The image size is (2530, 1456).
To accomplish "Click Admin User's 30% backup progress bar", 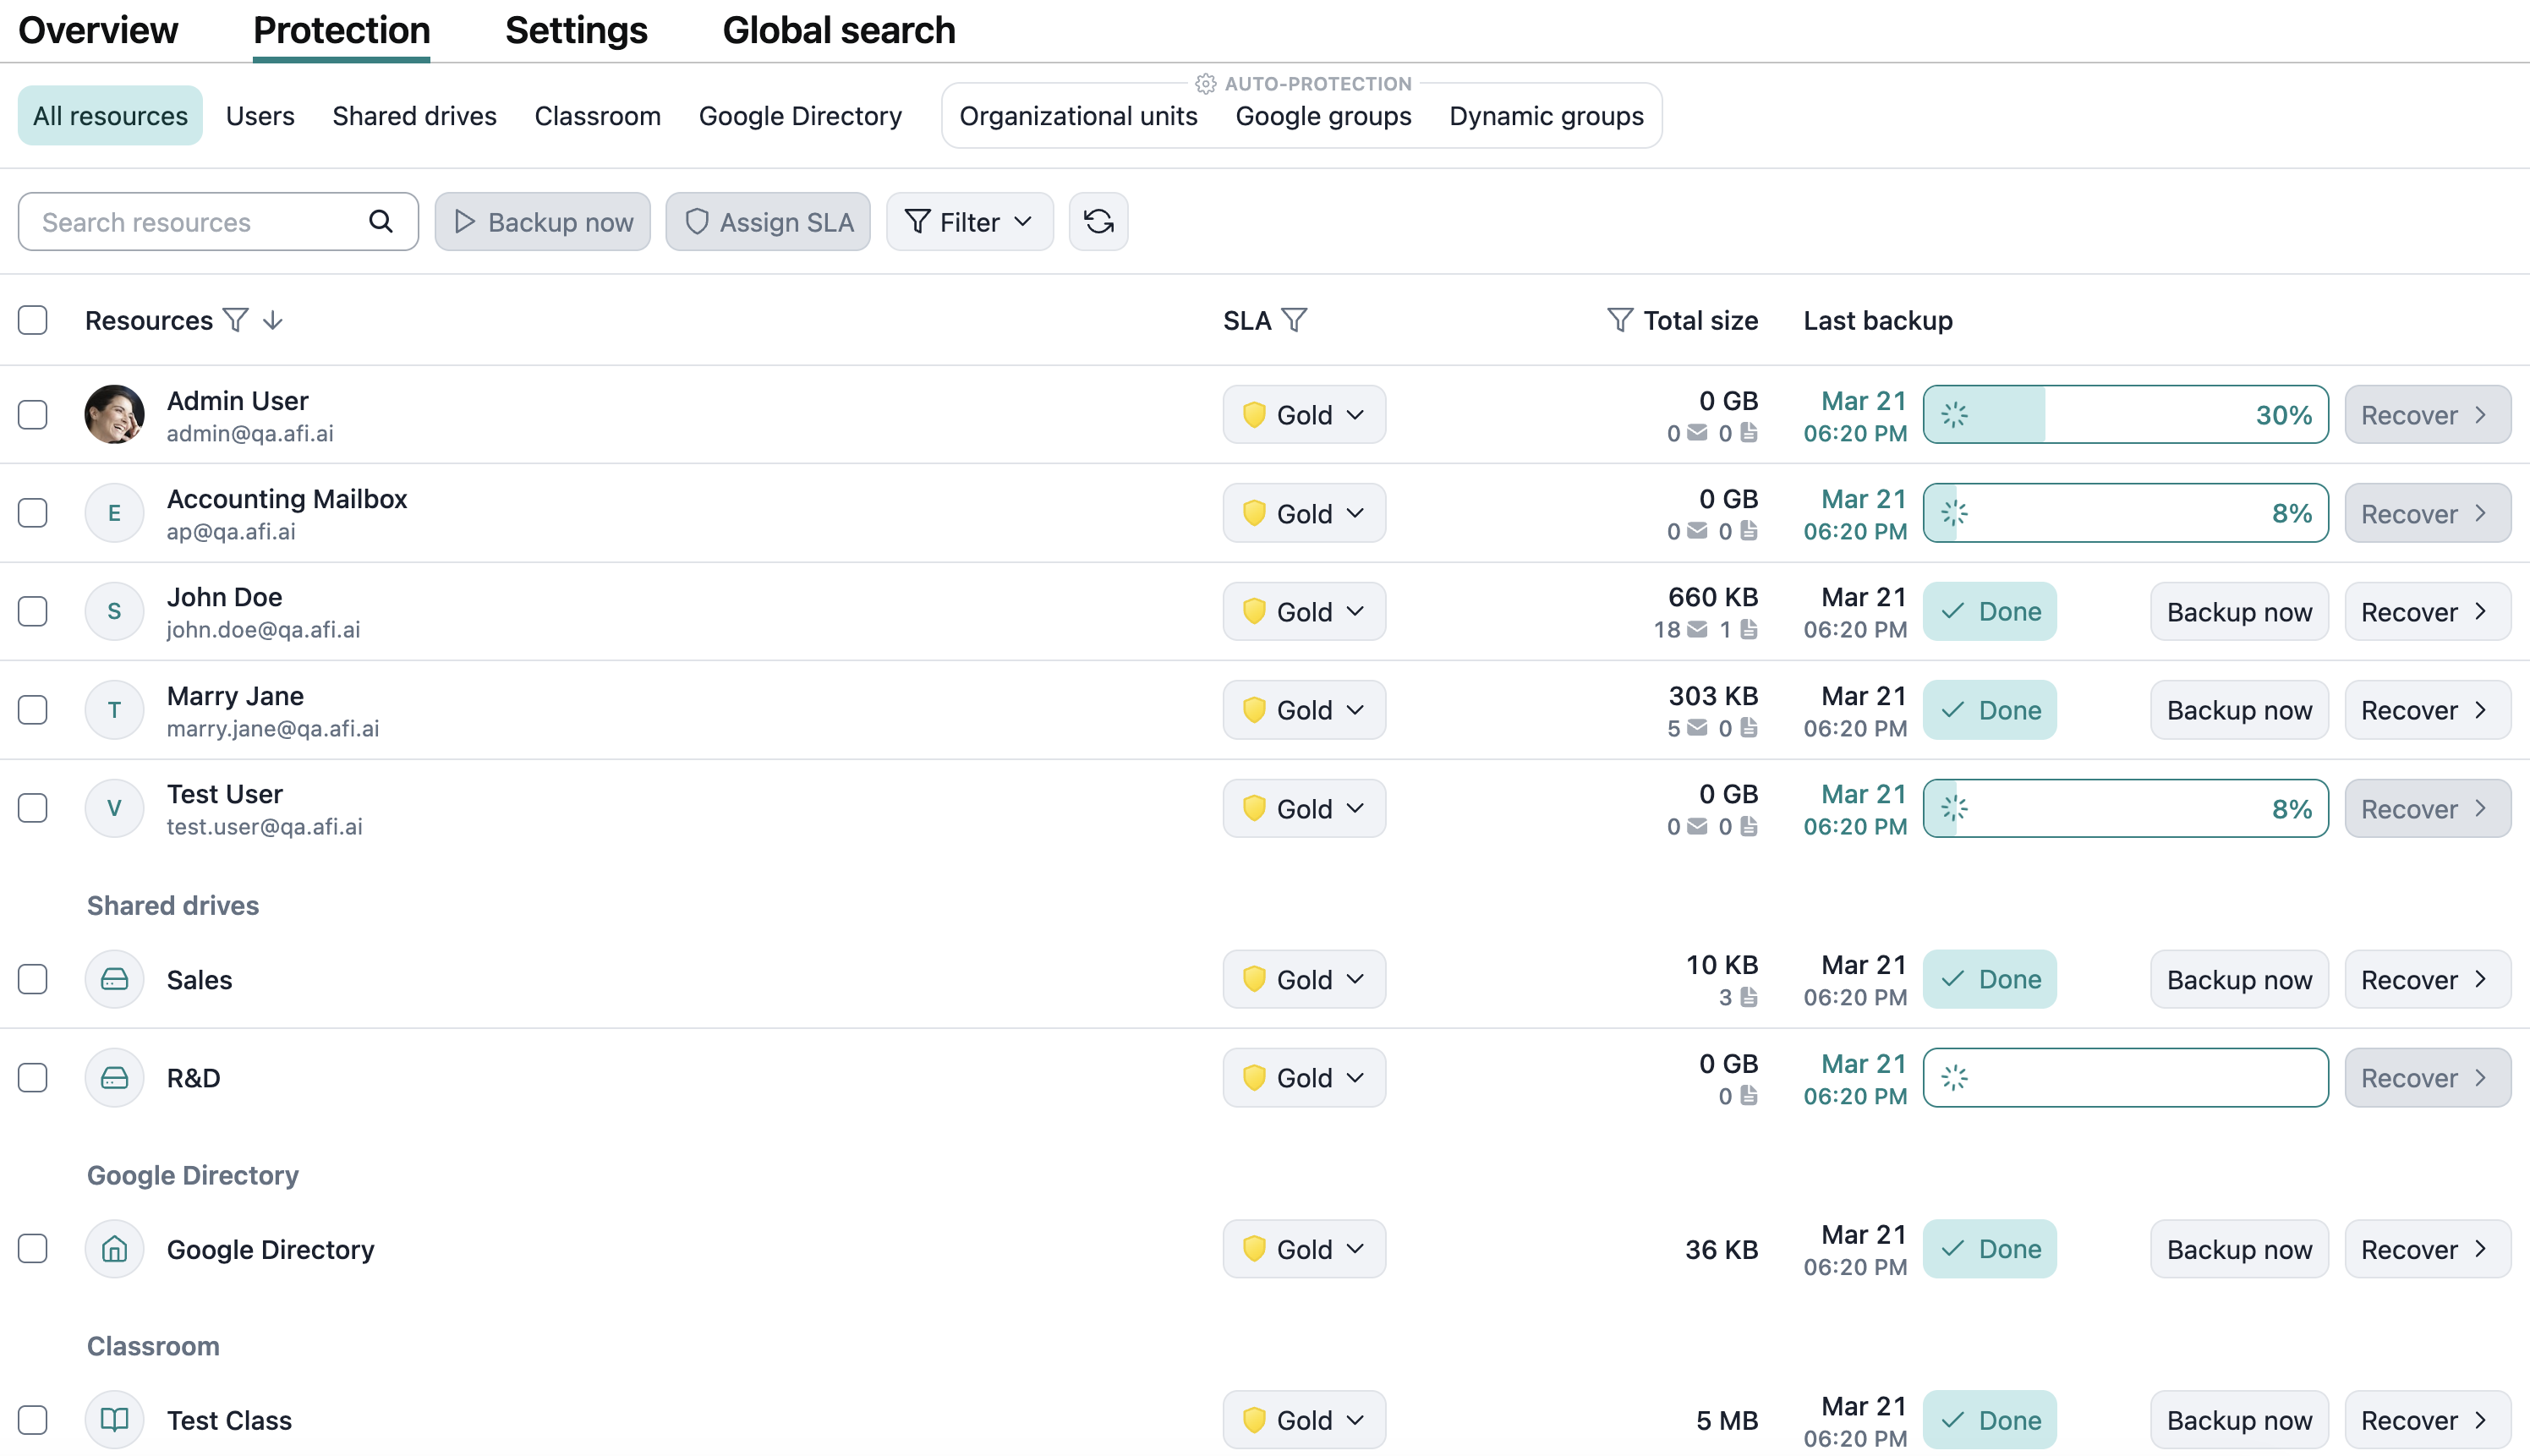I will (x=2124, y=414).
